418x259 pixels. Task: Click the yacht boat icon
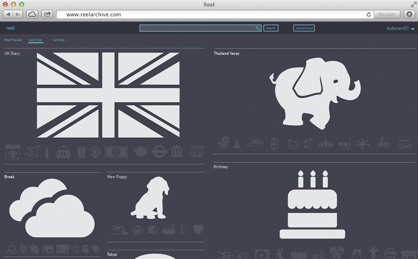tap(255, 143)
